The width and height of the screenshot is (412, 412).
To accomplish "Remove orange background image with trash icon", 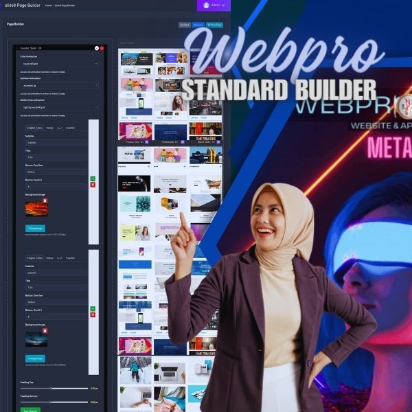I will 45,201.
